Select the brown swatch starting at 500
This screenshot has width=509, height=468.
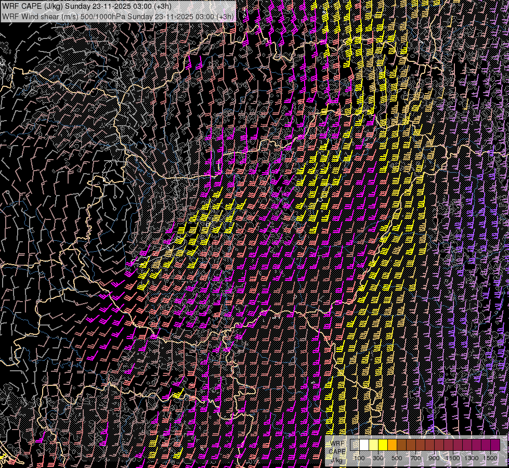(402, 445)
